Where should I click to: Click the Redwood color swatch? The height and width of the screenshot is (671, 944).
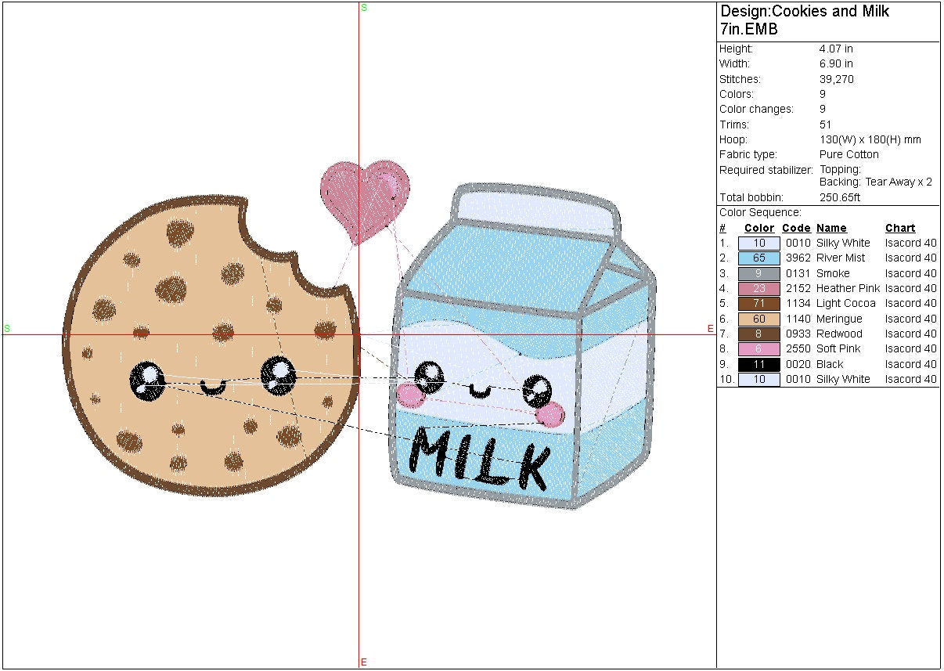758,334
